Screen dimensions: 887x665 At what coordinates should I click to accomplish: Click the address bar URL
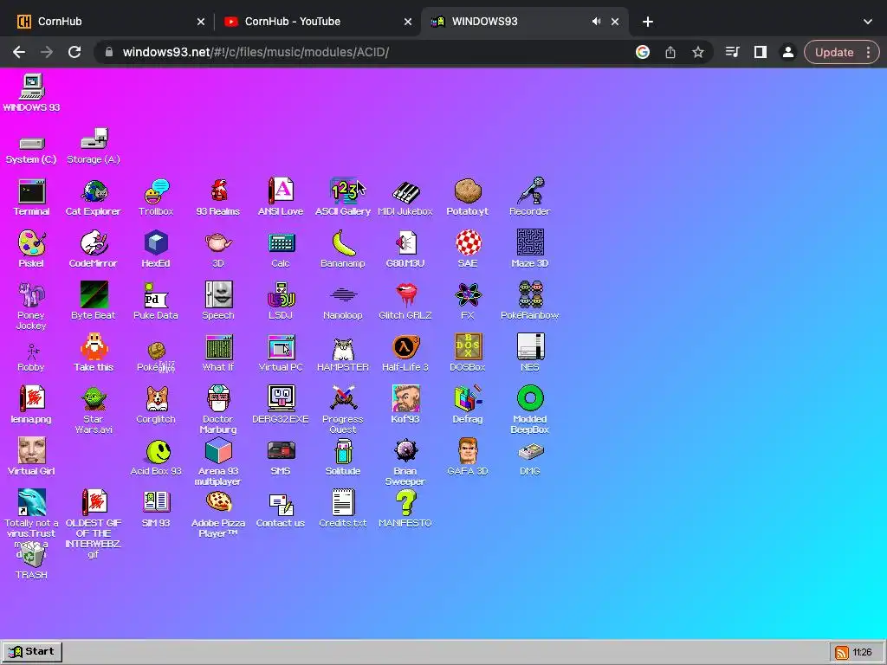(x=256, y=52)
